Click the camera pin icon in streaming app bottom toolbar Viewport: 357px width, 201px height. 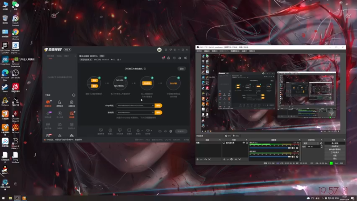(x=110, y=130)
